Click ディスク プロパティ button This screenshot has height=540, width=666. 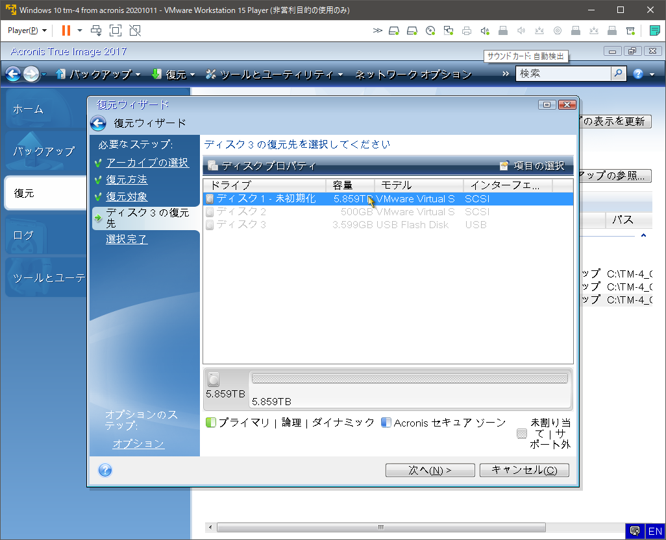click(262, 166)
